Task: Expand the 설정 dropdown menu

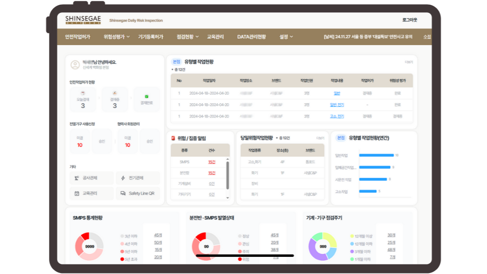Action: 286,37
